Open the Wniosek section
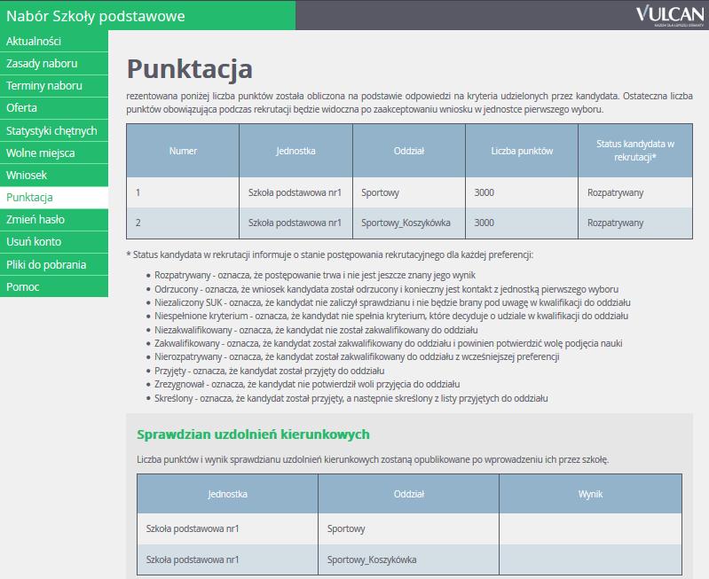 click(54, 175)
